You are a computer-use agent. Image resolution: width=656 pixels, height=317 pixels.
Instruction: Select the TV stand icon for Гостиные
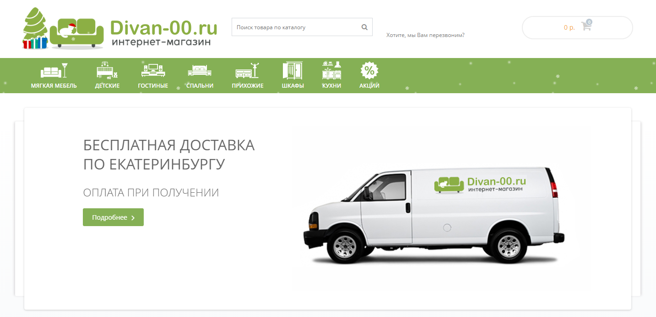153,70
